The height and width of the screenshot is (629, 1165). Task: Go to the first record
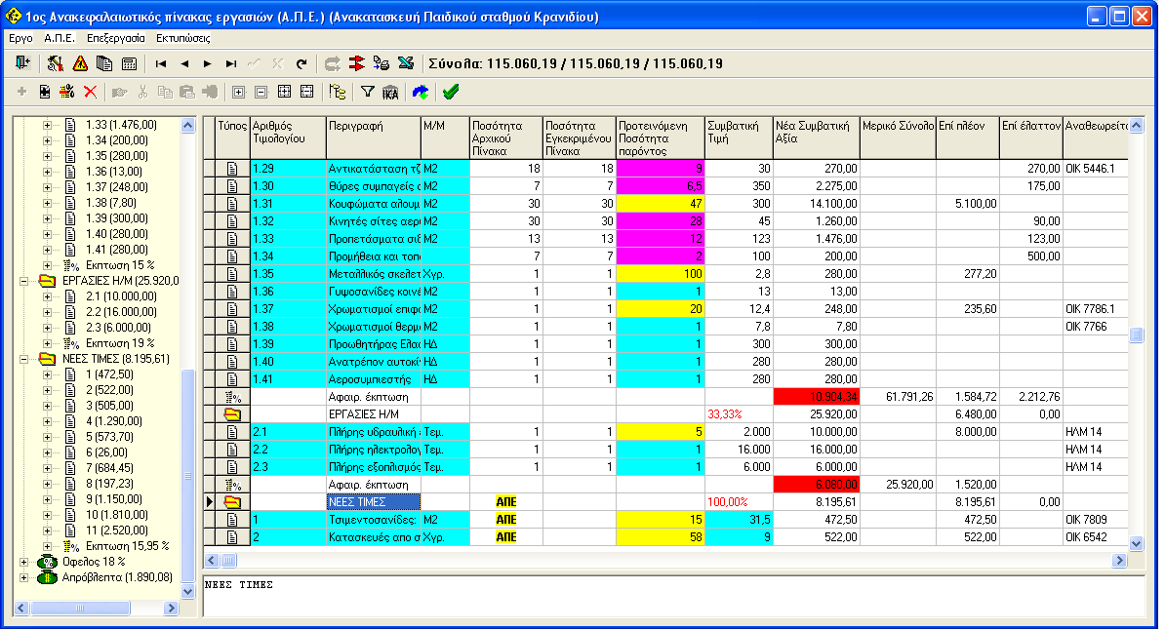click(x=160, y=63)
